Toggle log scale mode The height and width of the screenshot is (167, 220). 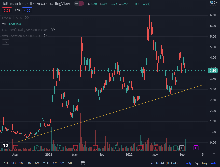204,163
